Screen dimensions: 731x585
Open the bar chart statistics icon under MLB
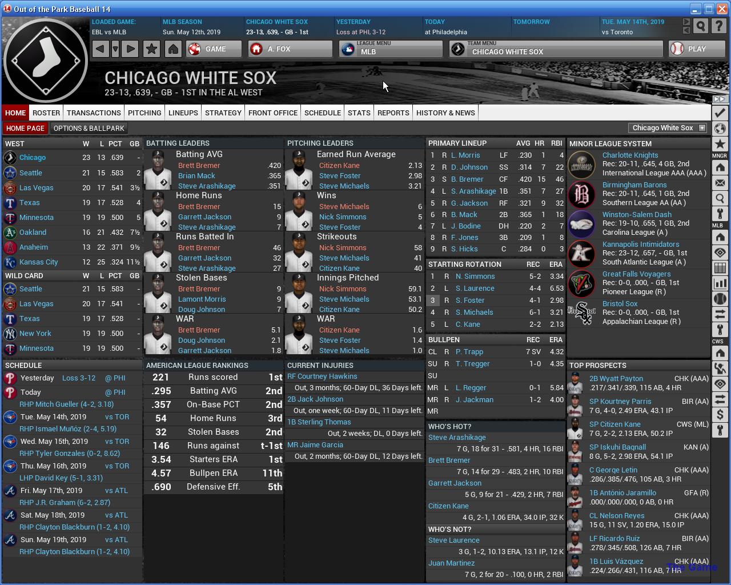click(x=720, y=283)
